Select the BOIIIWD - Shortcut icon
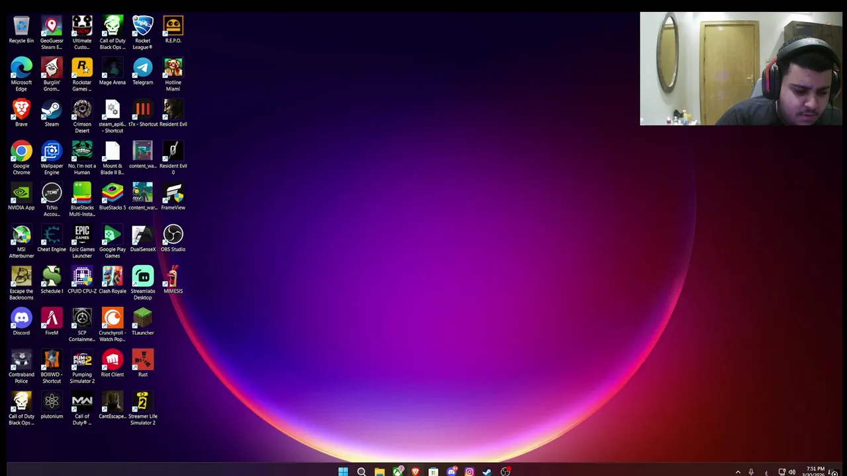The width and height of the screenshot is (847, 476). (x=52, y=366)
